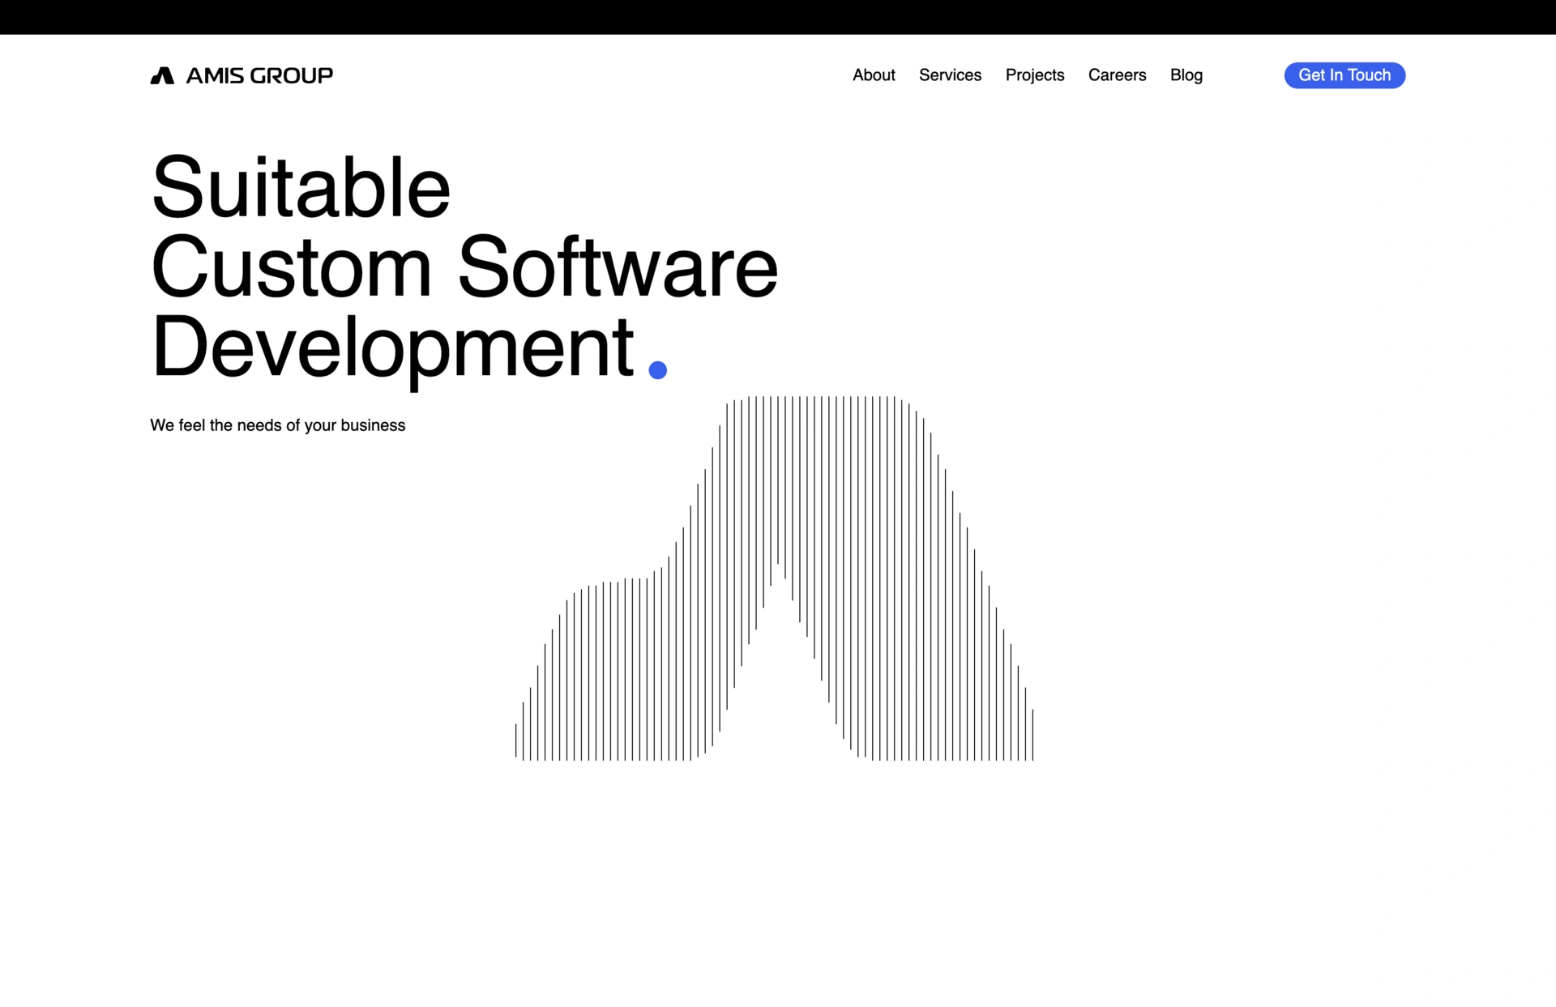The height and width of the screenshot is (1007, 1556).
Task: Click the word AMIS in the logo
Action: click(215, 75)
